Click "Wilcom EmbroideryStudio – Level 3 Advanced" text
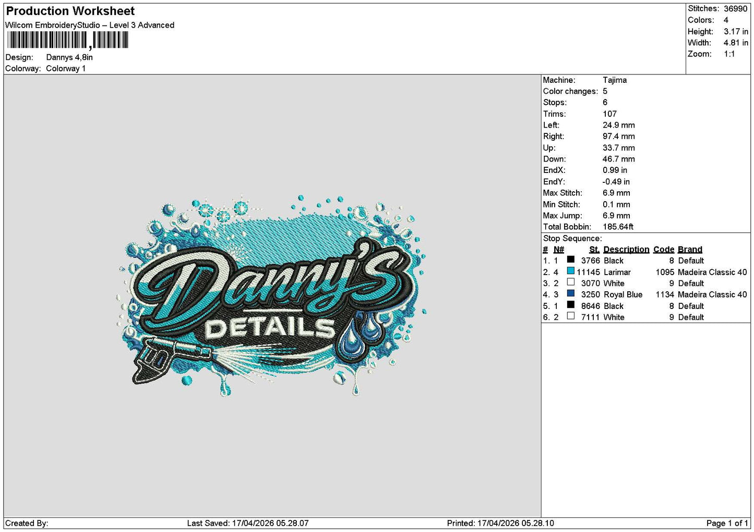 coord(90,25)
